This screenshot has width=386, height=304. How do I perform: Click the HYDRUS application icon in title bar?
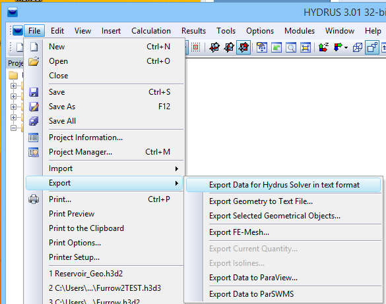pyautogui.click(x=13, y=12)
